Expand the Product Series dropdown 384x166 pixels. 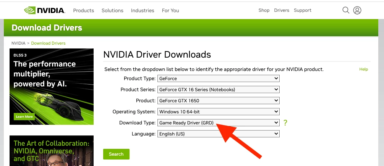(x=219, y=89)
